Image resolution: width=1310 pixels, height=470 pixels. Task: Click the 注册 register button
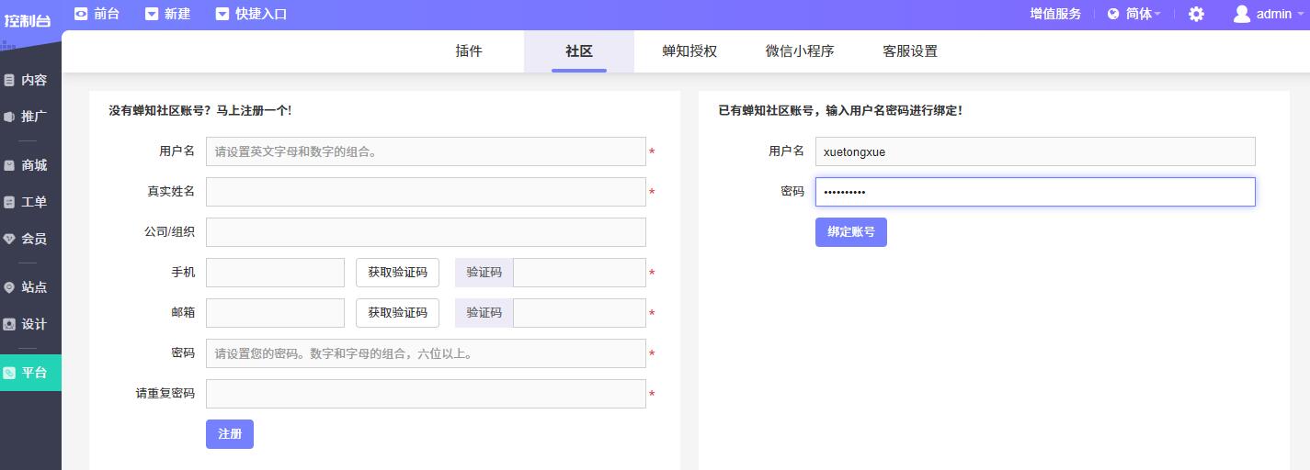coord(230,434)
